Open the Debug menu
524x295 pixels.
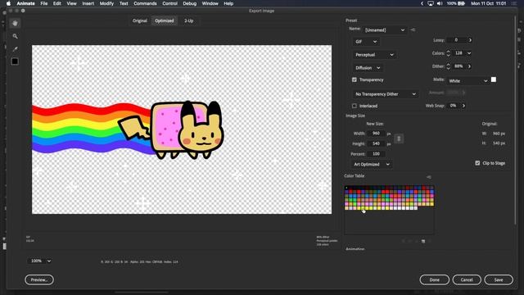click(189, 3)
